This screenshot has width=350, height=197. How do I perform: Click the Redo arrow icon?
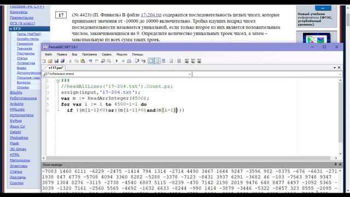click(x=97, y=61)
